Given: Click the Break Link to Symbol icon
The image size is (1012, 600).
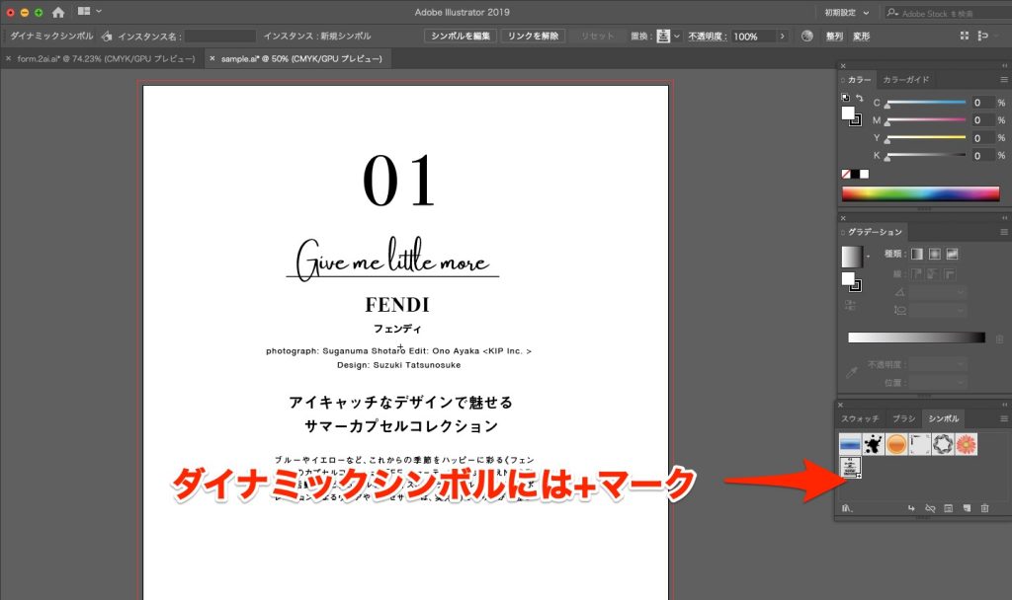Looking at the screenshot, I should [x=930, y=508].
